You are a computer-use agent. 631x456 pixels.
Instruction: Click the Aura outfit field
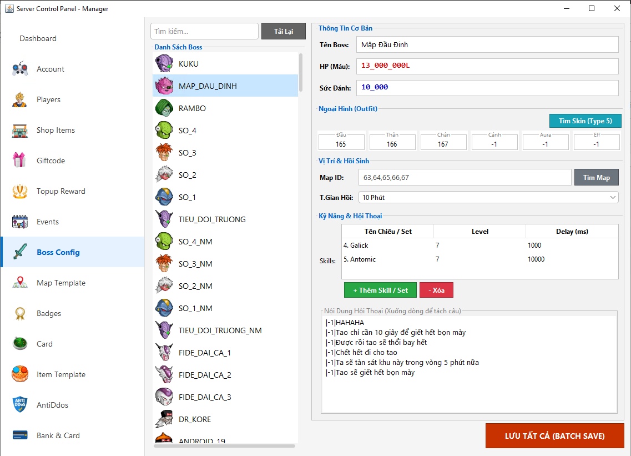[x=546, y=143]
